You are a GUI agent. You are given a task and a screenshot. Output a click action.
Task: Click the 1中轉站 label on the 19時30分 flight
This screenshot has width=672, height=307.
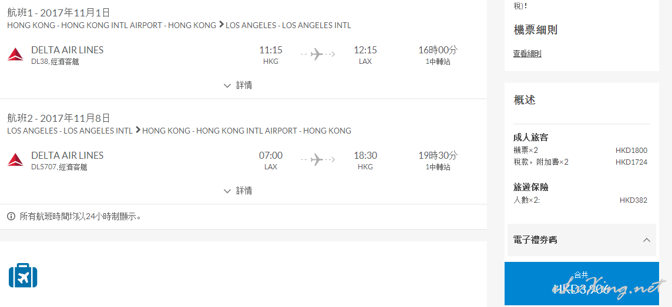pyautogui.click(x=438, y=167)
